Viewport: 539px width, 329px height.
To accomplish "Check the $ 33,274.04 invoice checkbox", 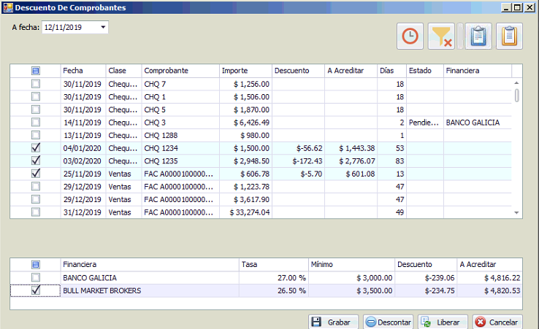I will (x=35, y=212).
